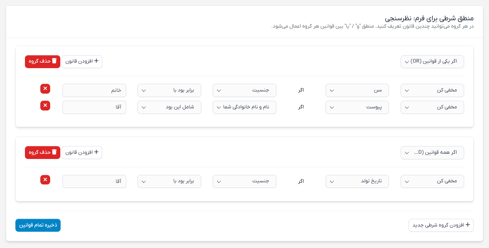Remove the rule for نام و نام خانوادگی شما

45,106
